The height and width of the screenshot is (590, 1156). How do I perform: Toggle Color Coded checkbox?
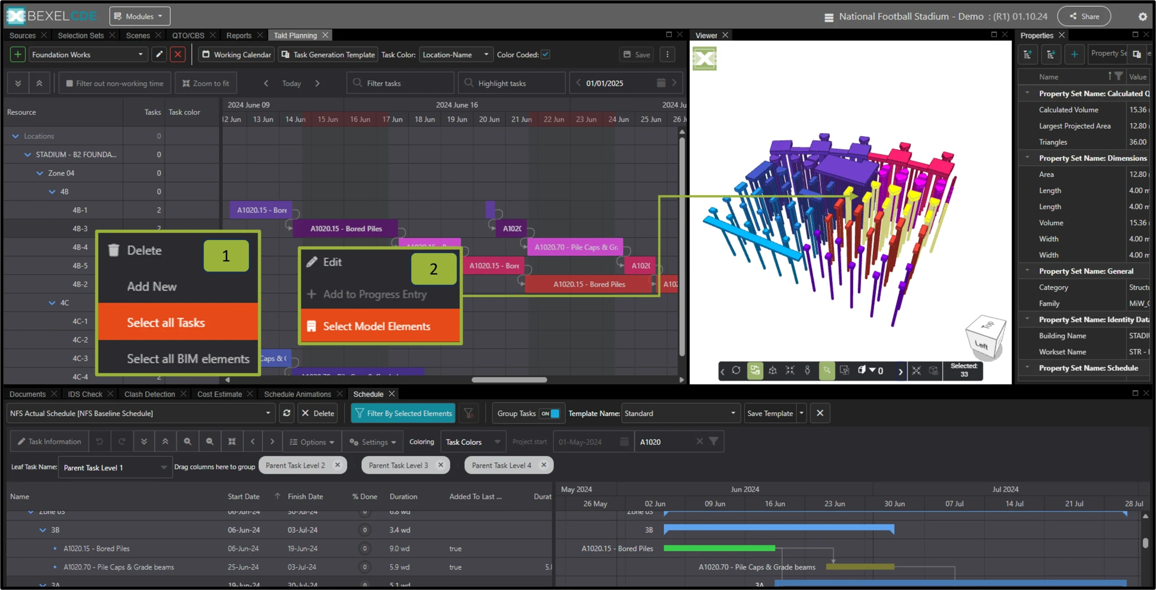(545, 54)
